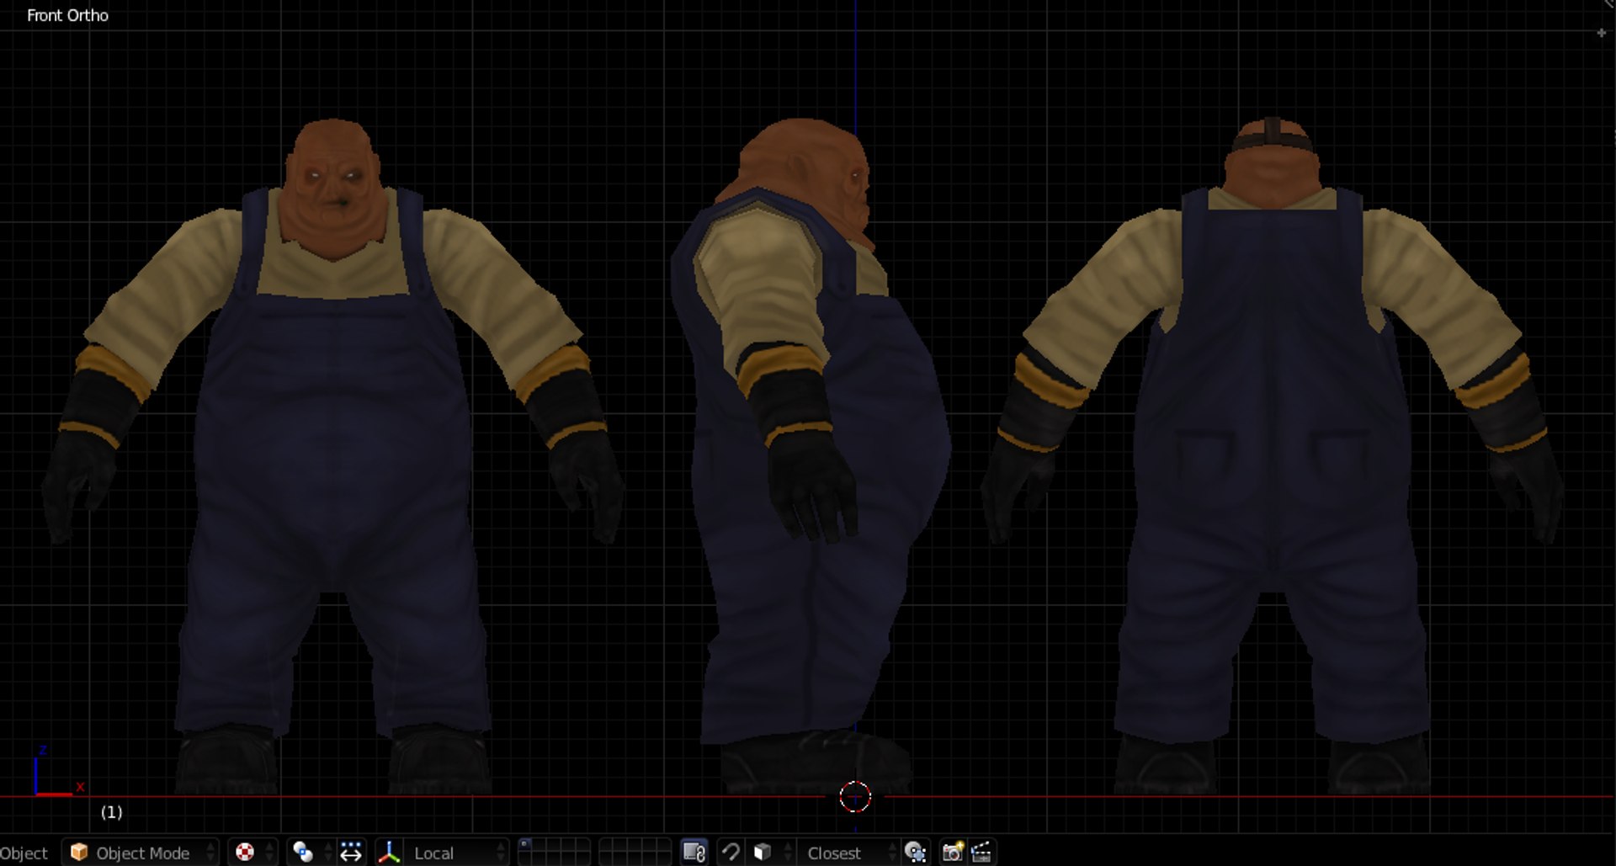1616x866 pixels.
Task: Select the back-facing character model
Action: (1273, 455)
